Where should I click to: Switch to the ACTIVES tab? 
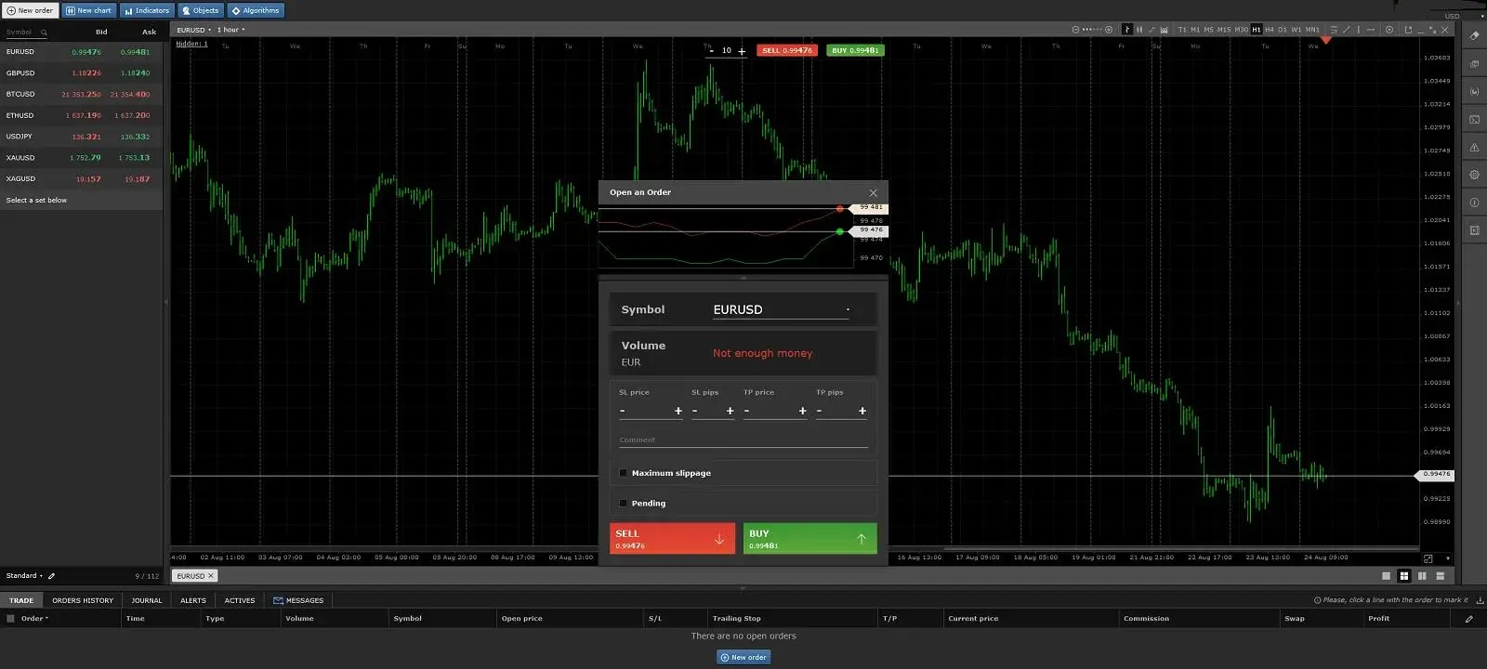[240, 600]
